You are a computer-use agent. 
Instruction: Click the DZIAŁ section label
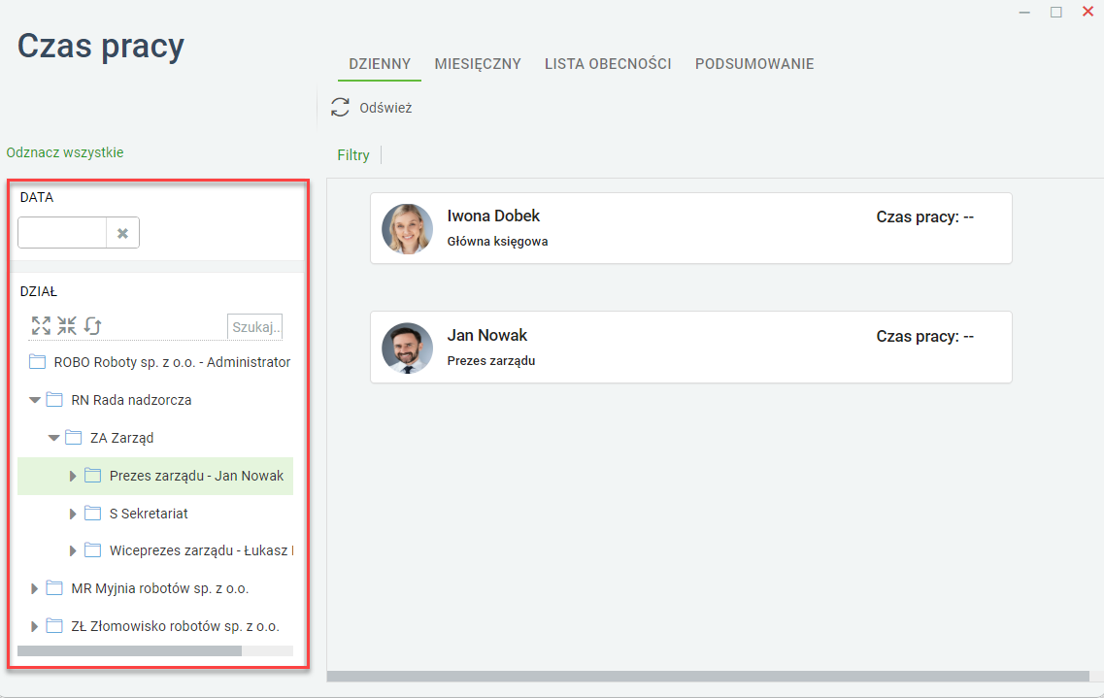pyautogui.click(x=38, y=291)
